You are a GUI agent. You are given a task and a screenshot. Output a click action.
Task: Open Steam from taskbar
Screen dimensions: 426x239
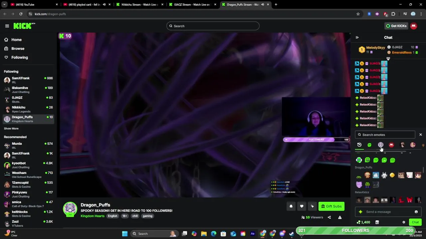[292, 234]
